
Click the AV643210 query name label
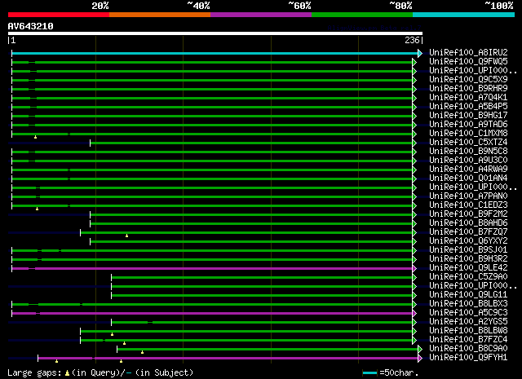31,26
